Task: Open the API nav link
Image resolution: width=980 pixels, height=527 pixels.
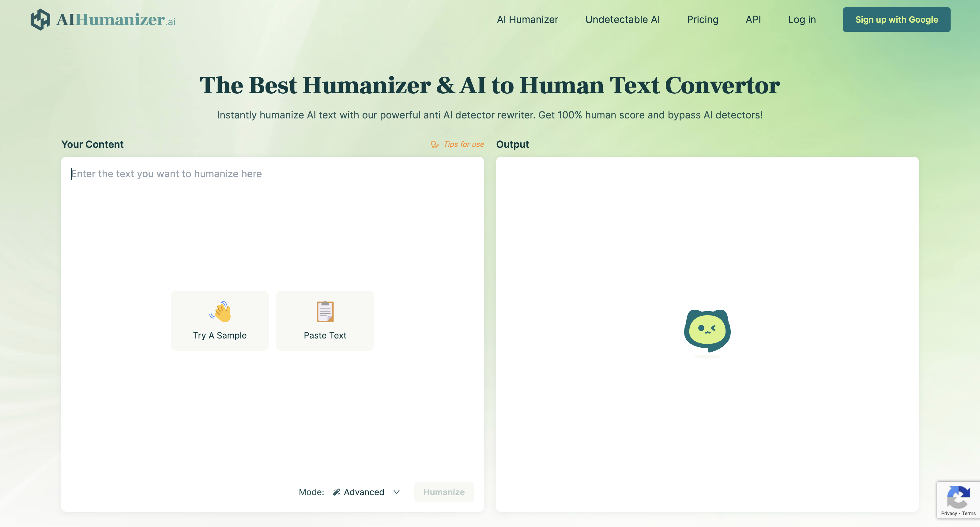Action: [x=753, y=19]
